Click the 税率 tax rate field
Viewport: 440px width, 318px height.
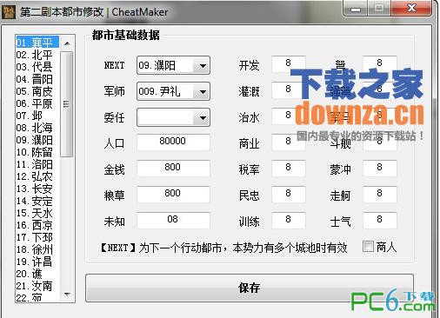(289, 168)
